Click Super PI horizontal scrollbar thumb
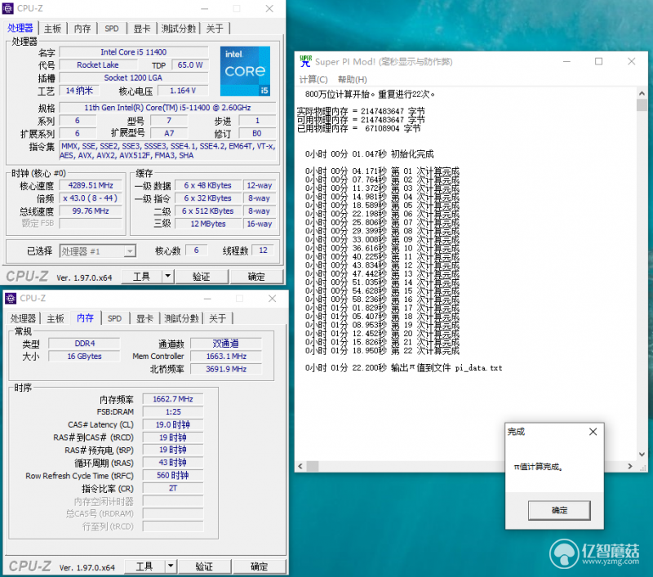The height and width of the screenshot is (577, 653). tap(313, 466)
